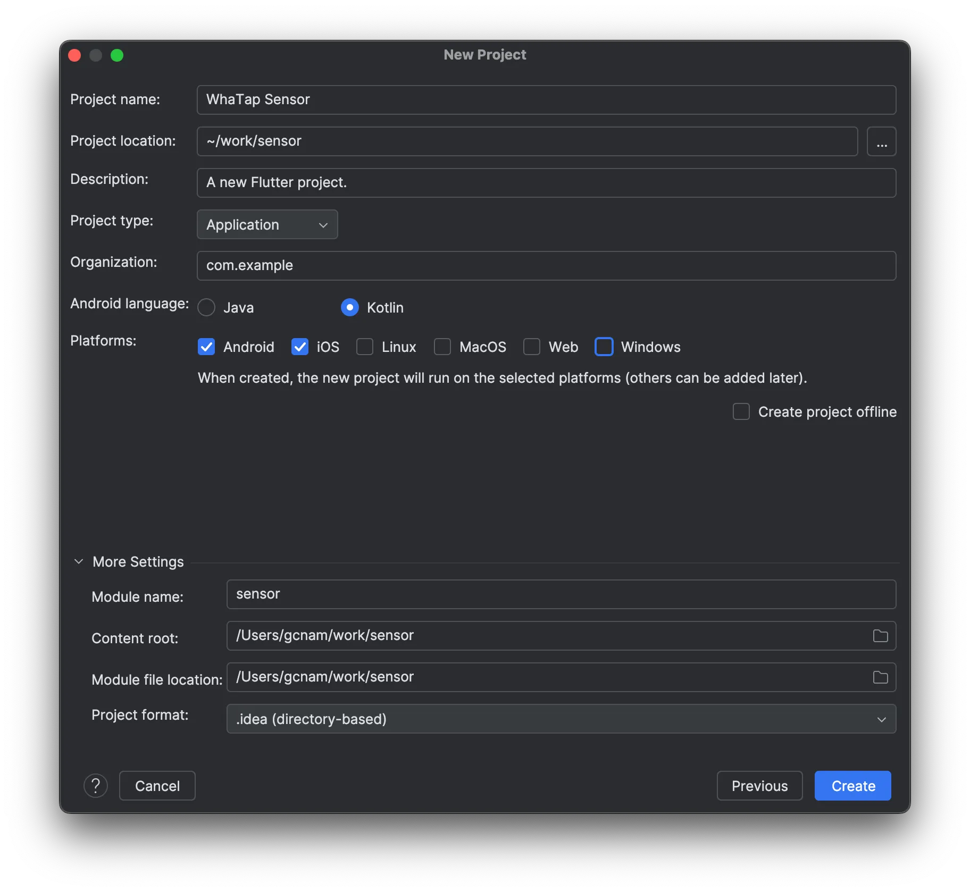The image size is (970, 892).
Task: Click the Cancel button
Action: click(x=157, y=786)
